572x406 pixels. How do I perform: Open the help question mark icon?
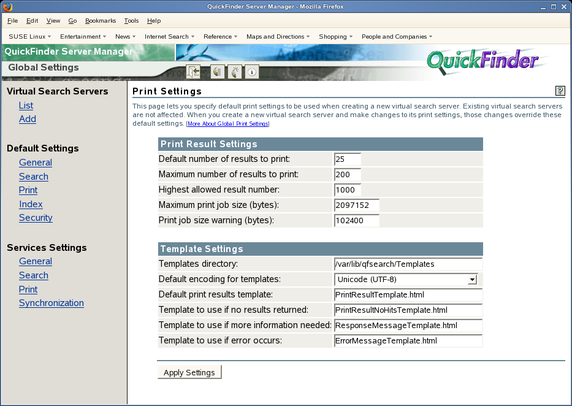pyautogui.click(x=560, y=91)
